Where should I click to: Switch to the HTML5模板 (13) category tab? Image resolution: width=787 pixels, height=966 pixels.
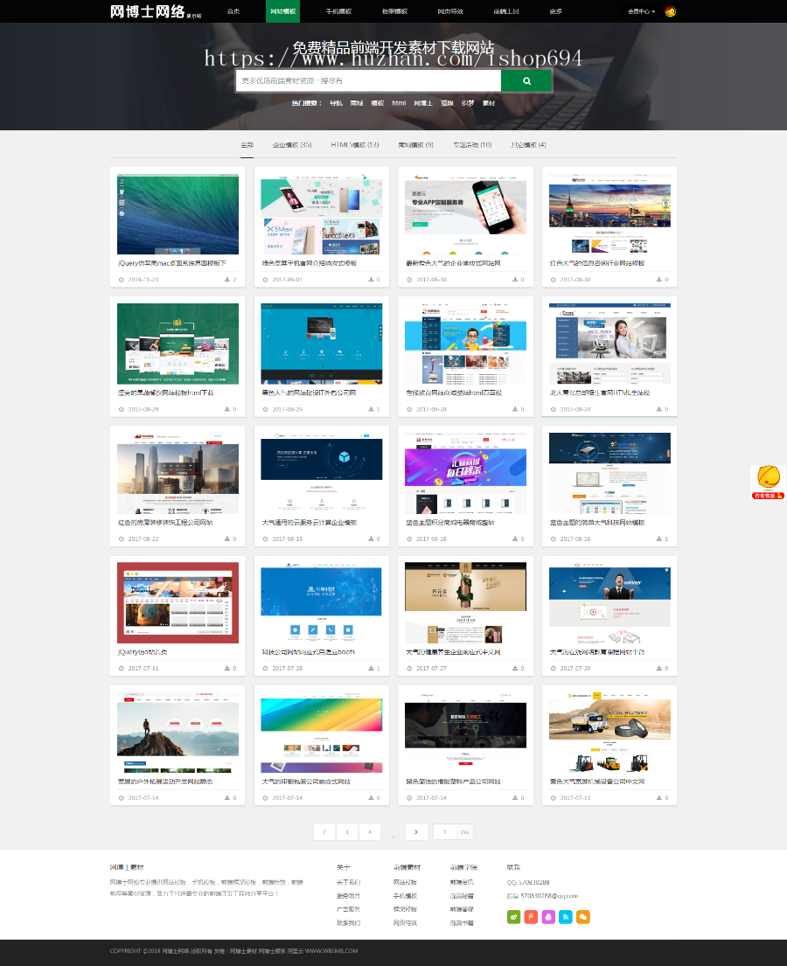click(355, 145)
